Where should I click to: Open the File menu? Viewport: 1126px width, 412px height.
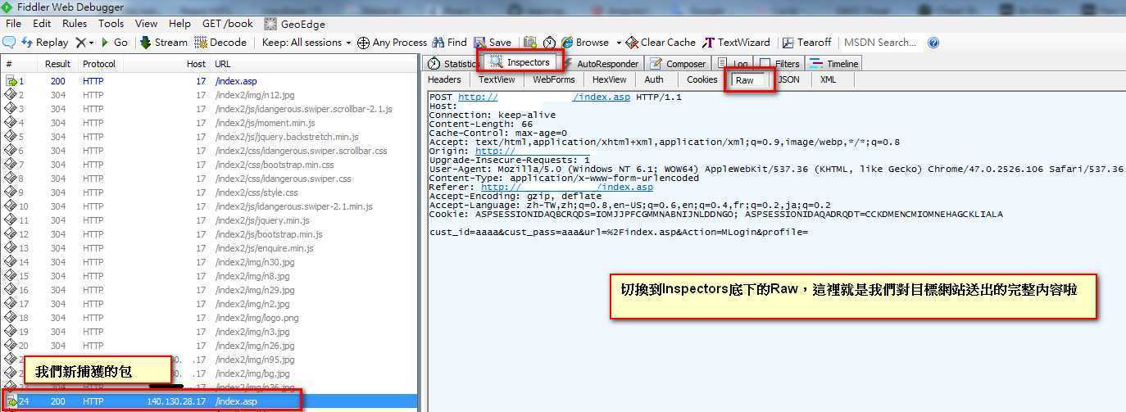[x=14, y=24]
